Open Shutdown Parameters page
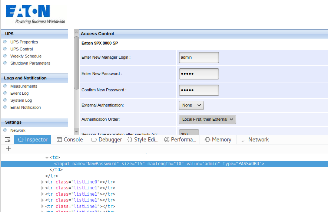Viewport: 328px width, 212px height. [x=30, y=63]
